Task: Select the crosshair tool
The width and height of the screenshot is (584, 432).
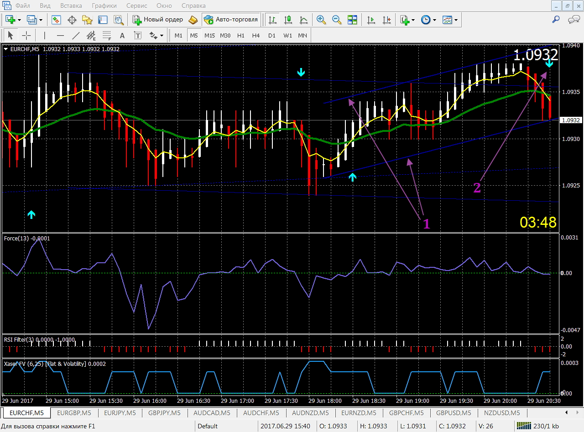Action: click(26, 35)
